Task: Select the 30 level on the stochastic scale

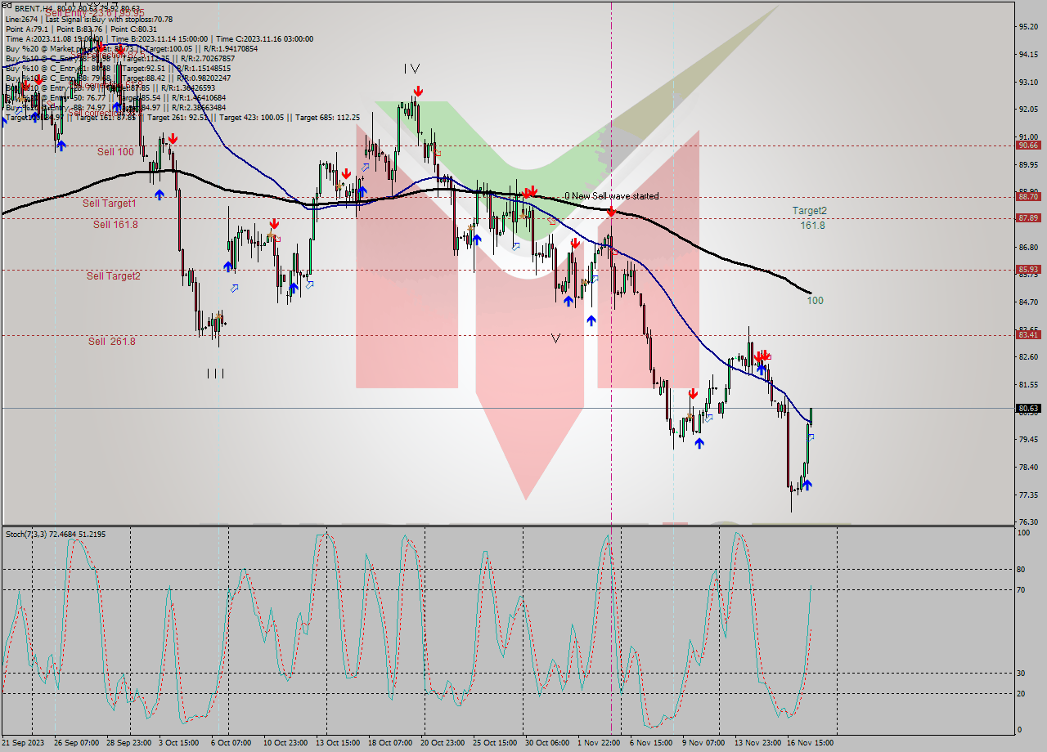Action: [1020, 673]
